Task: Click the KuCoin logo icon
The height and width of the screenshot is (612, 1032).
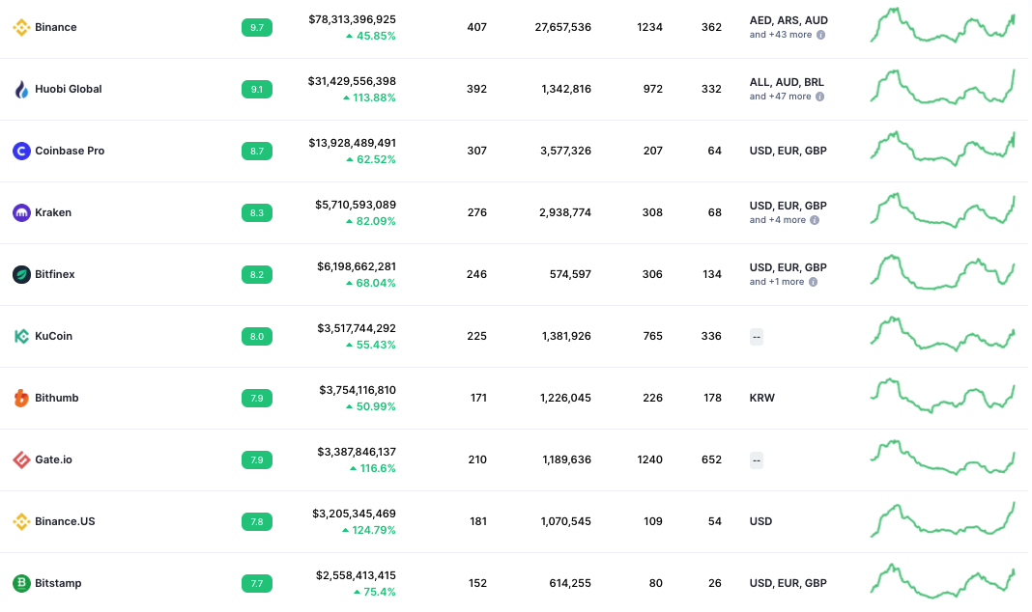Action: [21, 336]
